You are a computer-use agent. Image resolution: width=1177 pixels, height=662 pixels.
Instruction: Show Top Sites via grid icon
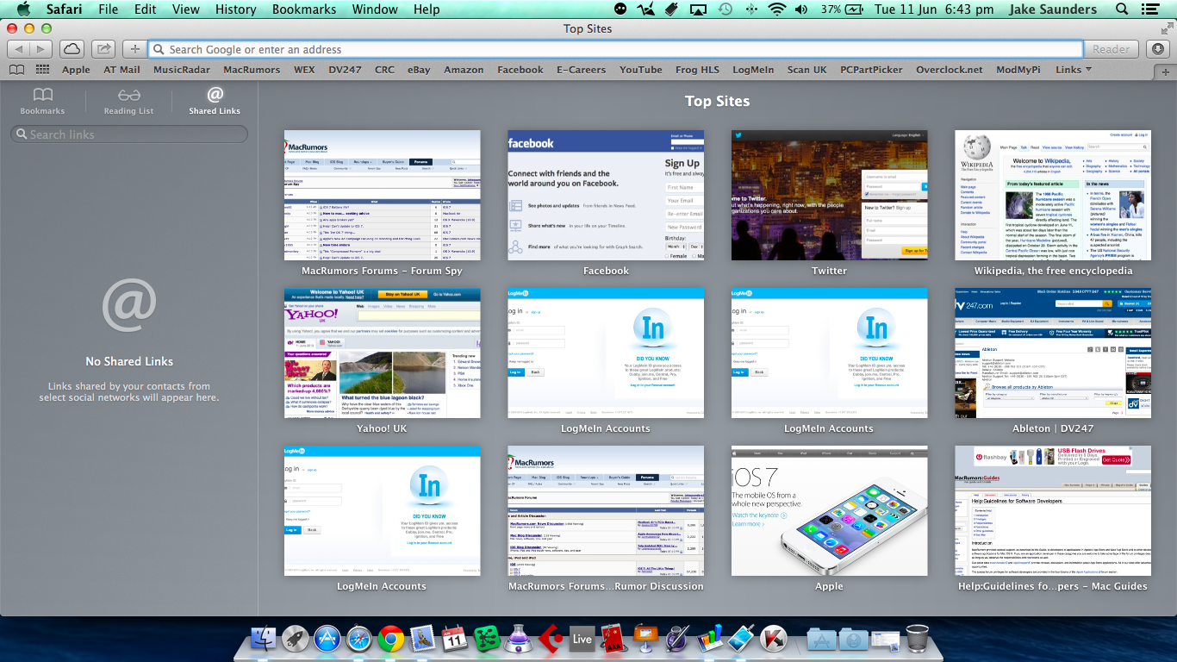pos(42,70)
